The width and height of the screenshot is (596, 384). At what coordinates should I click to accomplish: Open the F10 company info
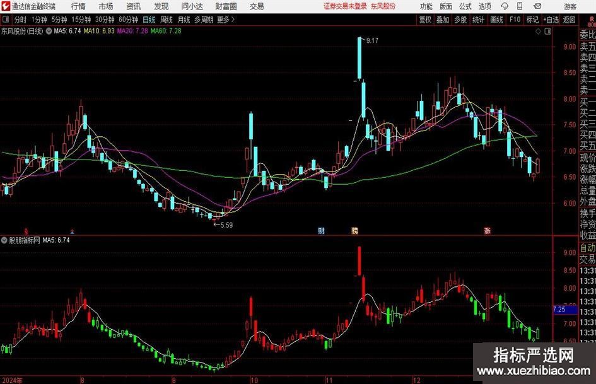(515, 20)
